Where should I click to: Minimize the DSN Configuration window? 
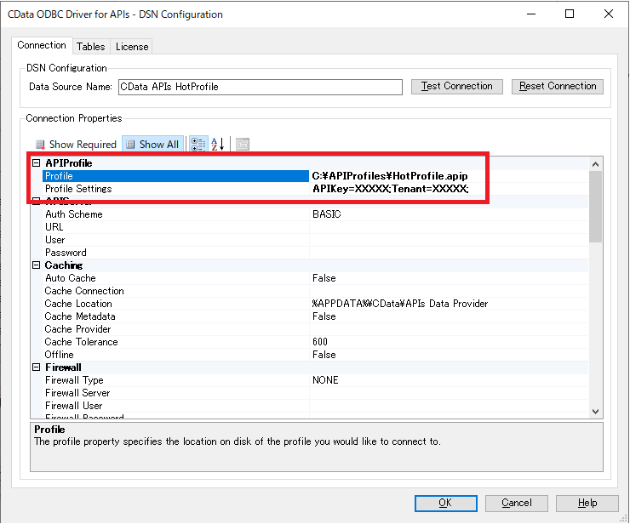coord(531,14)
